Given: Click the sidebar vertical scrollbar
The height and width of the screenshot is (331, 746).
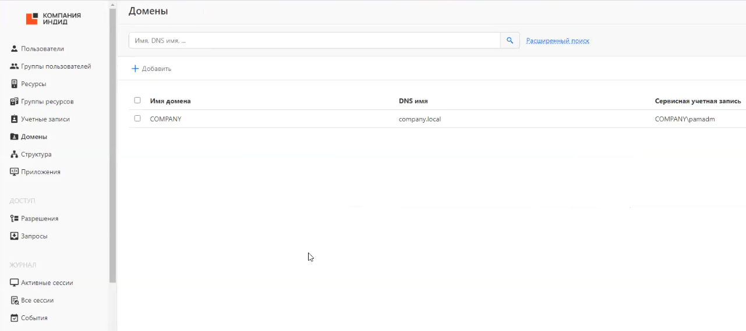Looking at the screenshot, I should point(112,145).
